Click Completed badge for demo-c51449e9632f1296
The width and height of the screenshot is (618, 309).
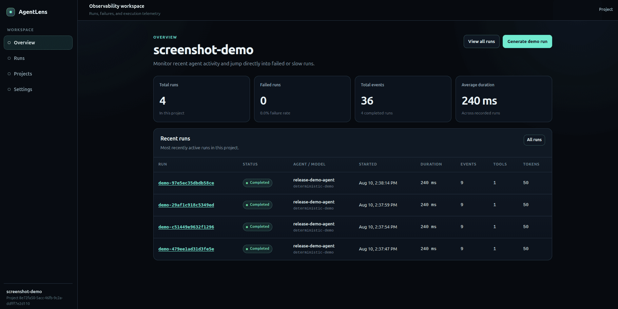257,227
